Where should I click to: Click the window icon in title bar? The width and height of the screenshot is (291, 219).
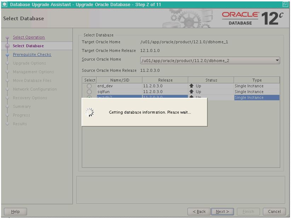coord(4,5)
